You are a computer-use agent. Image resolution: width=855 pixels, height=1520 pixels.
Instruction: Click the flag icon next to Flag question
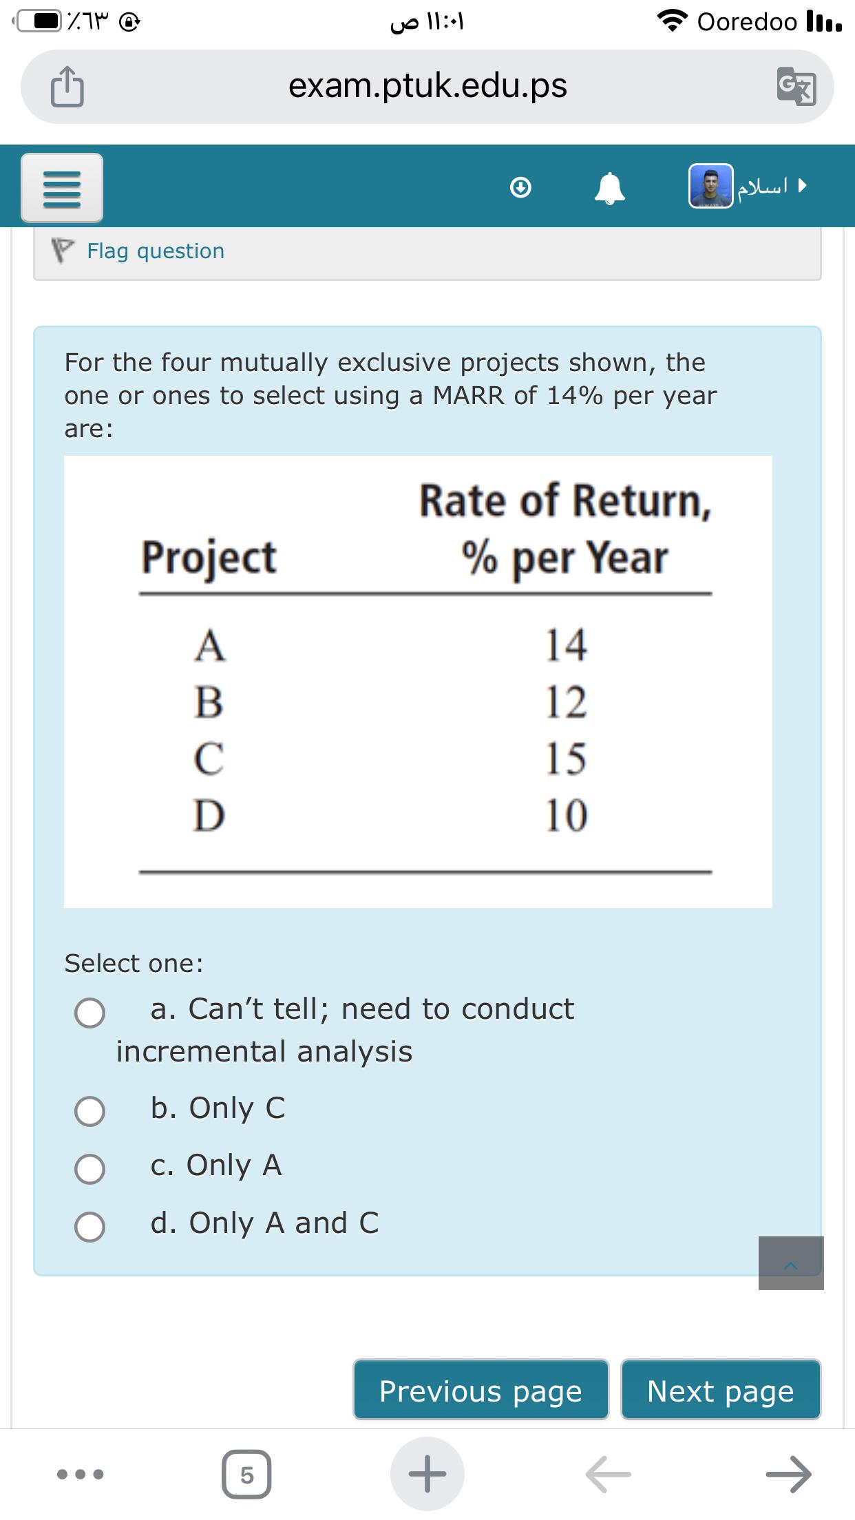click(x=61, y=250)
